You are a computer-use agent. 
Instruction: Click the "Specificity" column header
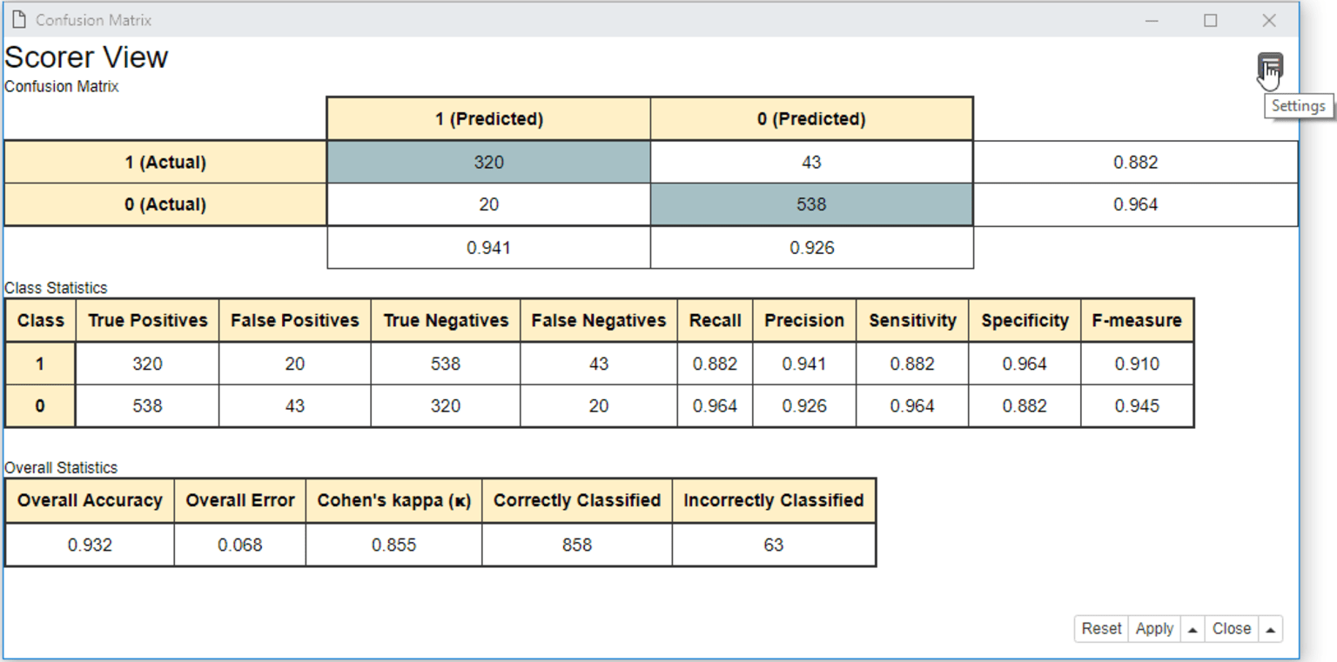(1025, 320)
